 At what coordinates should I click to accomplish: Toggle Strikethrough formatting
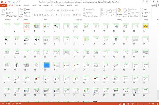click(x=45, y=15)
